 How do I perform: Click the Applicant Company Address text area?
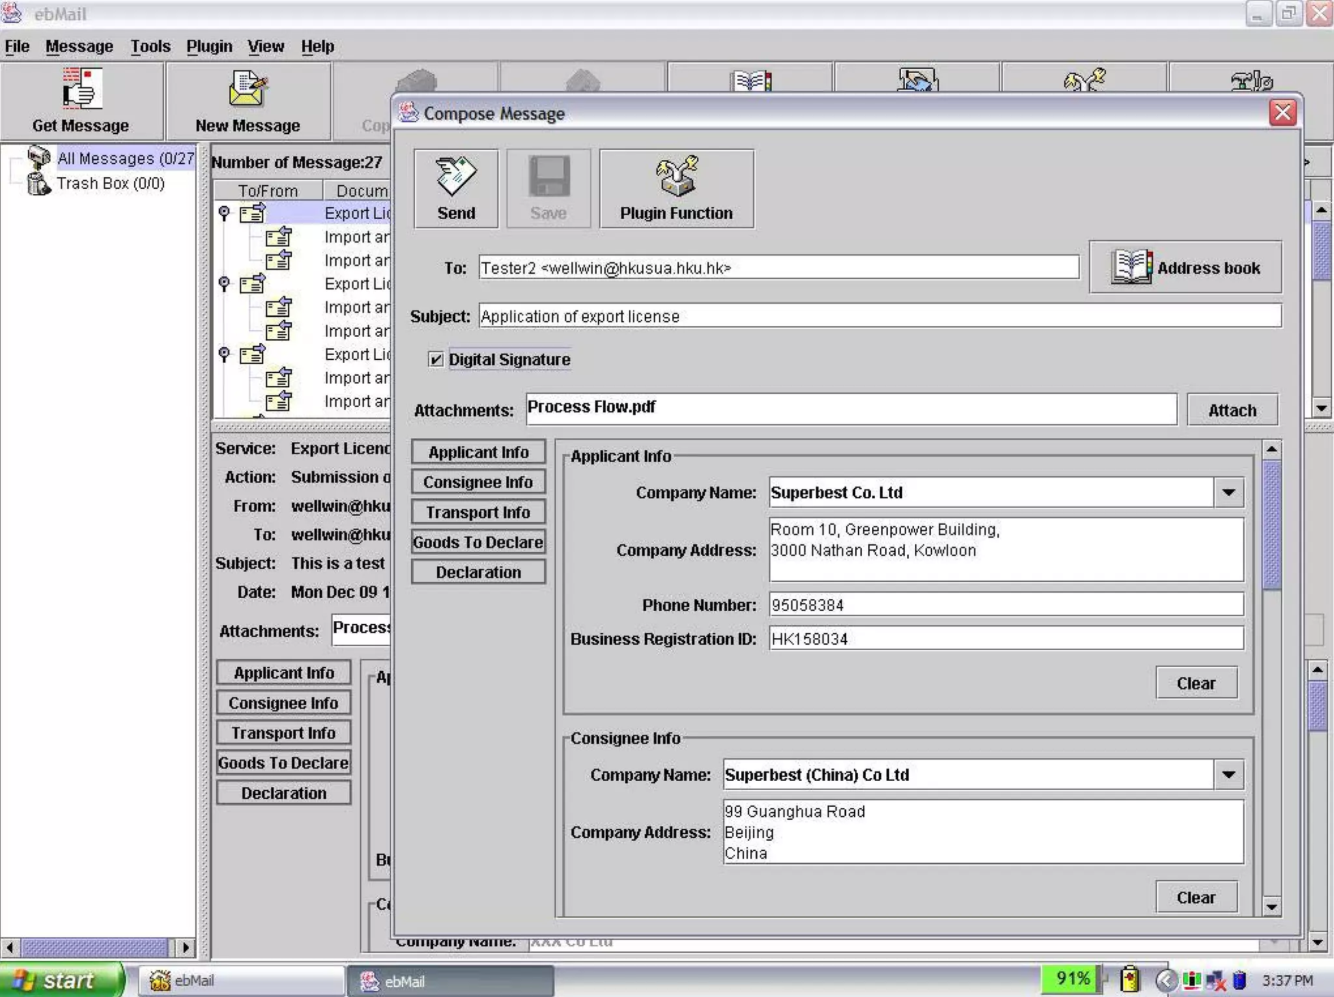[1006, 550]
